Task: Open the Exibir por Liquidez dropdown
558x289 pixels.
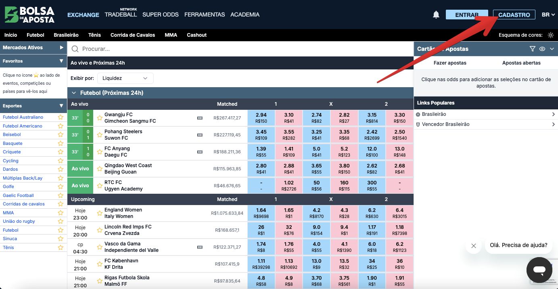Action: [125, 78]
